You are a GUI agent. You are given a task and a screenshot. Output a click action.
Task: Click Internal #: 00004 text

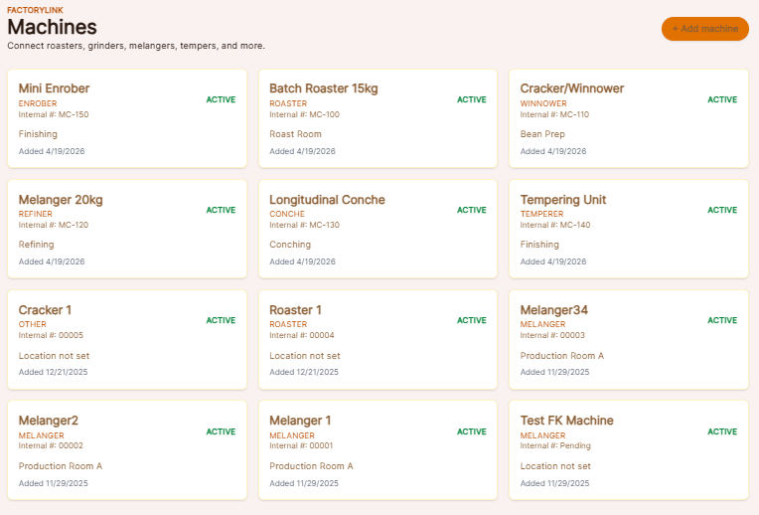click(x=302, y=335)
